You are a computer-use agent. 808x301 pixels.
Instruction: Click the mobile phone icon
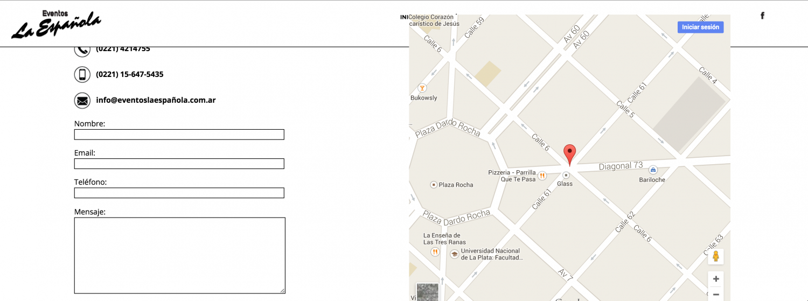coord(82,74)
